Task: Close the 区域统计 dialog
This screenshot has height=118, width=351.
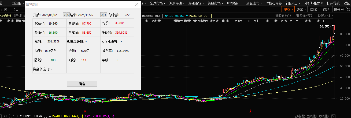Action: pyautogui.click(x=137, y=4)
